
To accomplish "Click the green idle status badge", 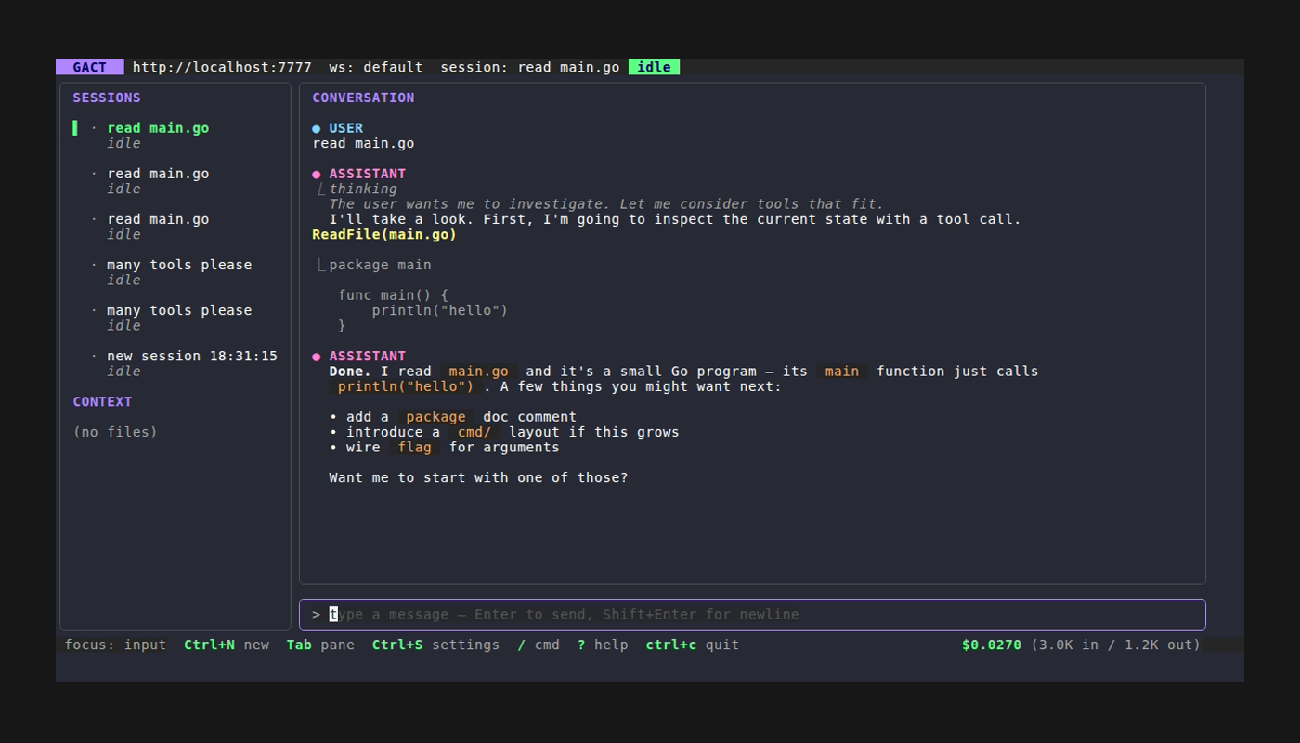I will (x=654, y=67).
